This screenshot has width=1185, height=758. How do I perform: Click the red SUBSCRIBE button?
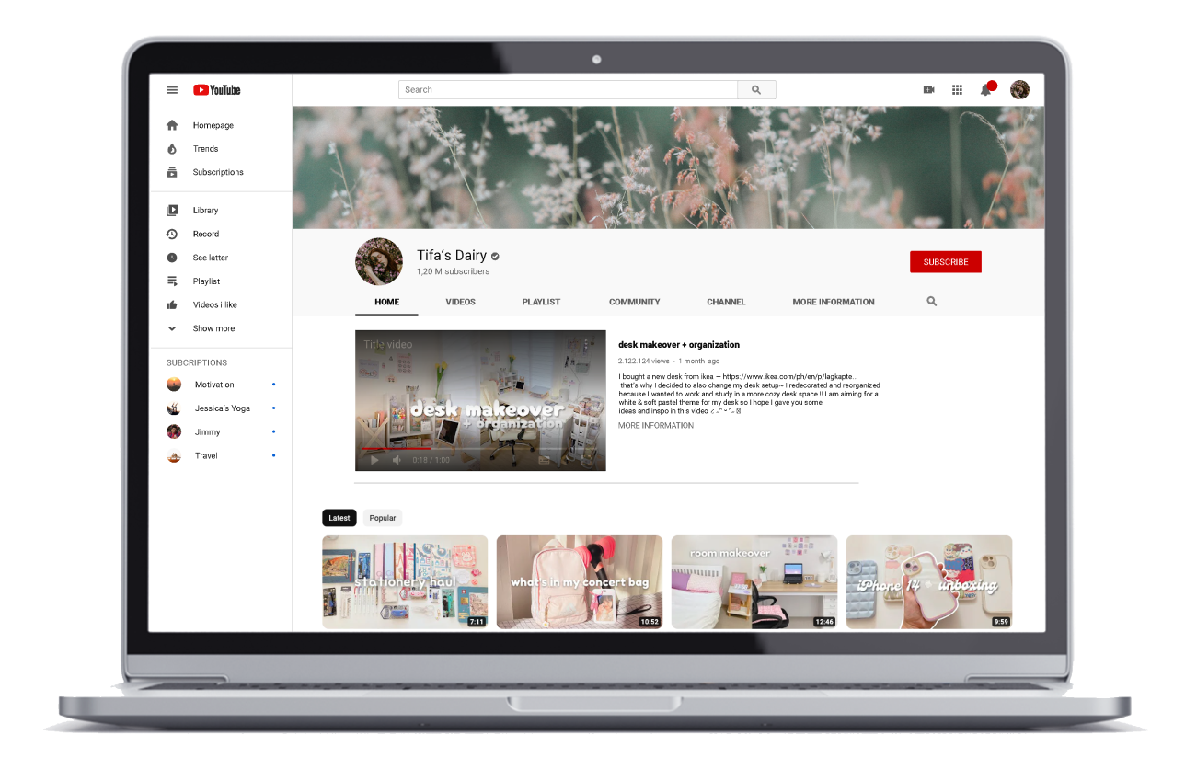coord(945,262)
